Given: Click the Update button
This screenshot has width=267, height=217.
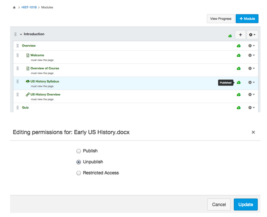Looking at the screenshot, I should [245, 205].
